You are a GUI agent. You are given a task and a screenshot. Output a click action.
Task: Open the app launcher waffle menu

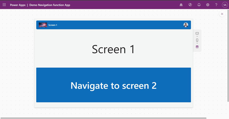pos(4,5)
